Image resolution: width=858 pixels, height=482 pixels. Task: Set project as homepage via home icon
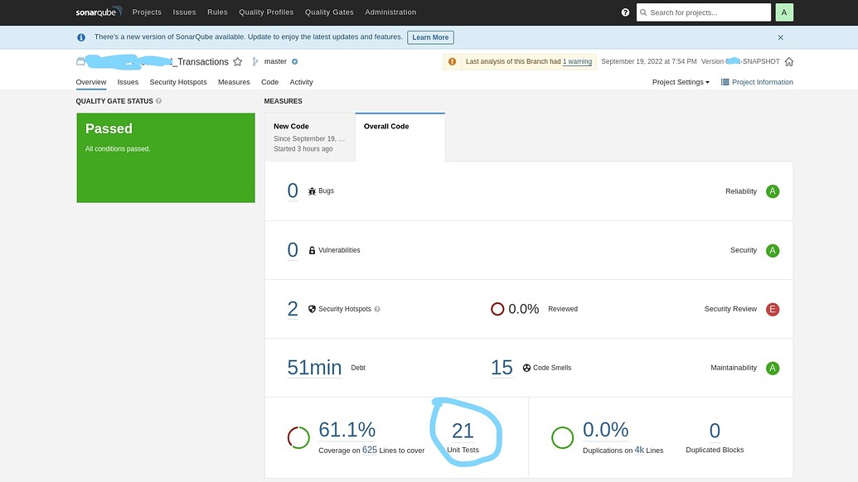click(x=788, y=61)
